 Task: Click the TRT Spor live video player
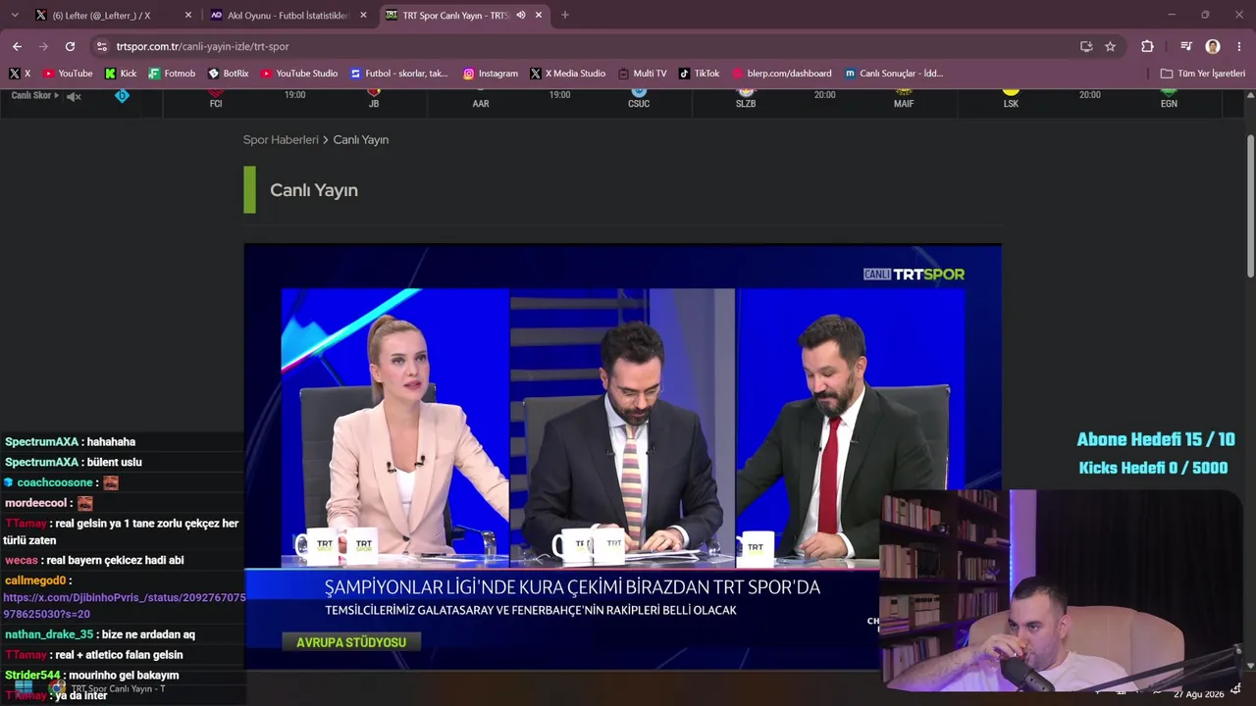coord(622,457)
